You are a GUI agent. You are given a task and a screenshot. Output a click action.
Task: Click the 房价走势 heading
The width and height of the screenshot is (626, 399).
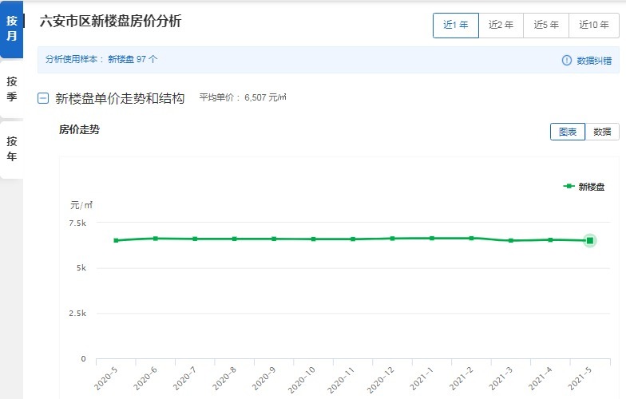click(79, 129)
